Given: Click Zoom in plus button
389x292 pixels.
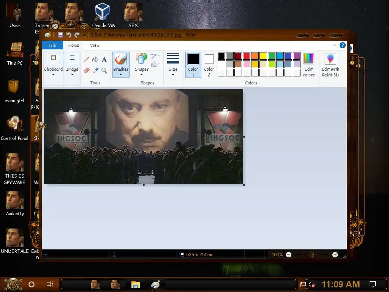Looking at the screenshot, I should click(335, 255).
